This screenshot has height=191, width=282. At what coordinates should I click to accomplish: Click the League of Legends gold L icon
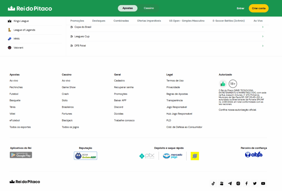point(10,30)
